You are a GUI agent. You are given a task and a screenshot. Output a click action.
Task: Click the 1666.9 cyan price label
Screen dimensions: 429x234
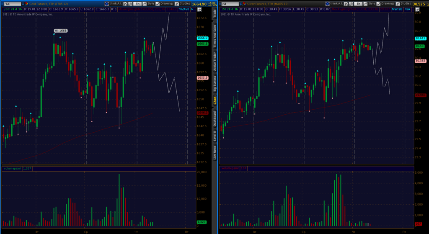pyautogui.click(x=202, y=38)
